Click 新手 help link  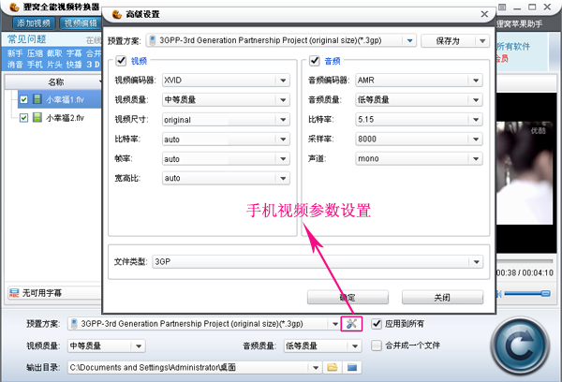(x=15, y=53)
